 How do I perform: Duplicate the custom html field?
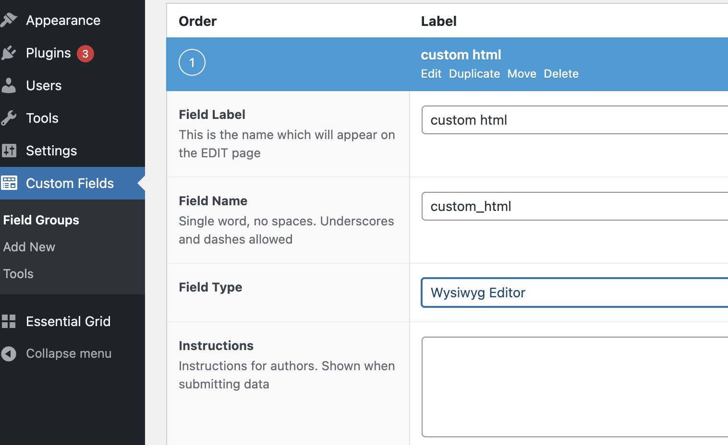coord(474,74)
